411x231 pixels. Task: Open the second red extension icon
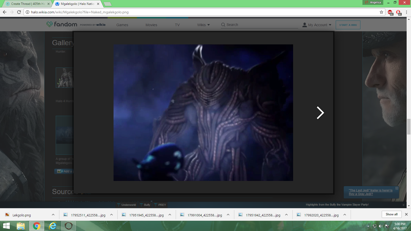tap(398, 12)
